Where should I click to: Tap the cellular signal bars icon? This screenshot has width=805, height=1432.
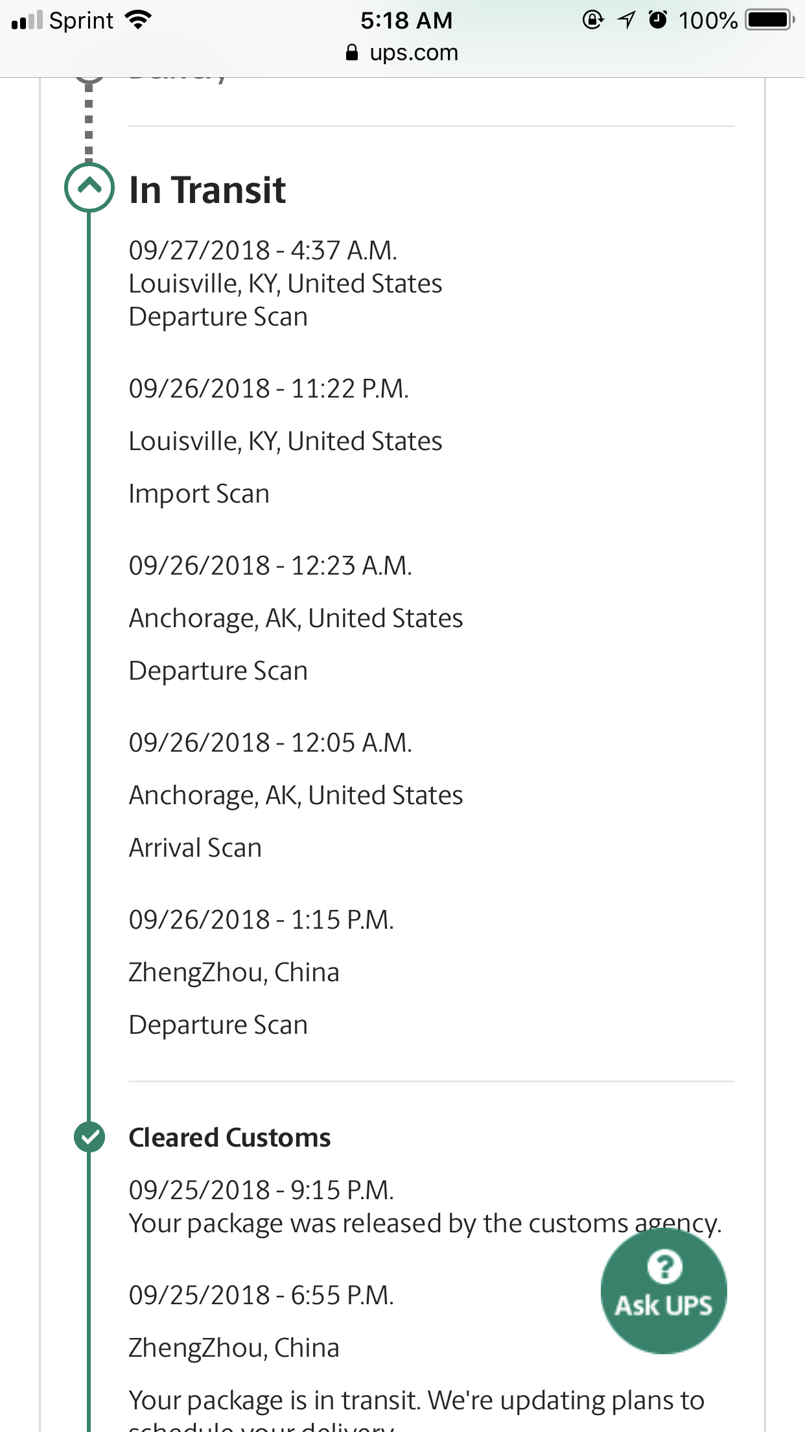pyautogui.click(x=27, y=20)
